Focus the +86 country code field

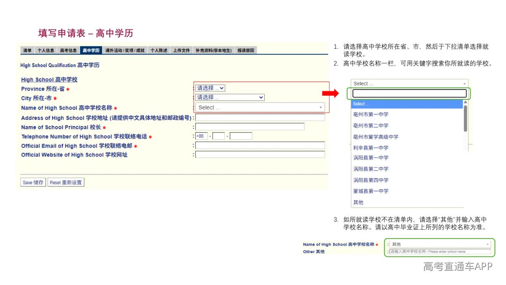pyautogui.click(x=201, y=136)
